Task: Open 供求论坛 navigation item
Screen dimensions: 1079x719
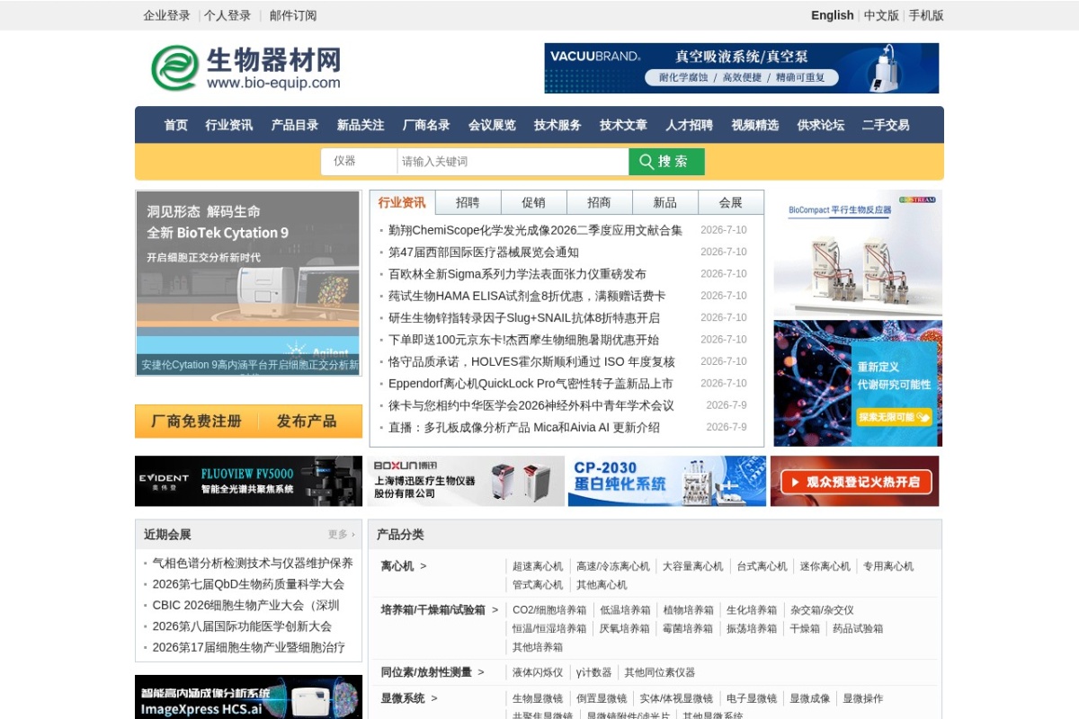Action: coord(820,125)
